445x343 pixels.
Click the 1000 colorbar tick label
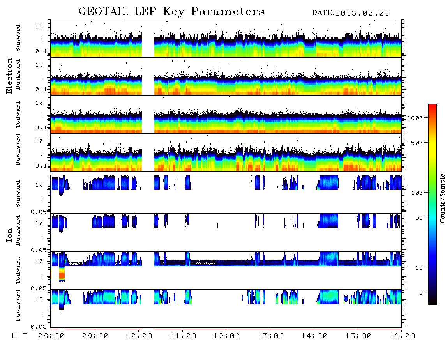point(415,118)
